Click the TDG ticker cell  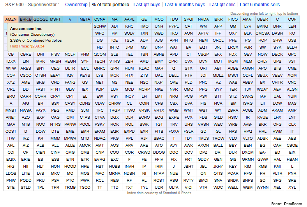174,19
